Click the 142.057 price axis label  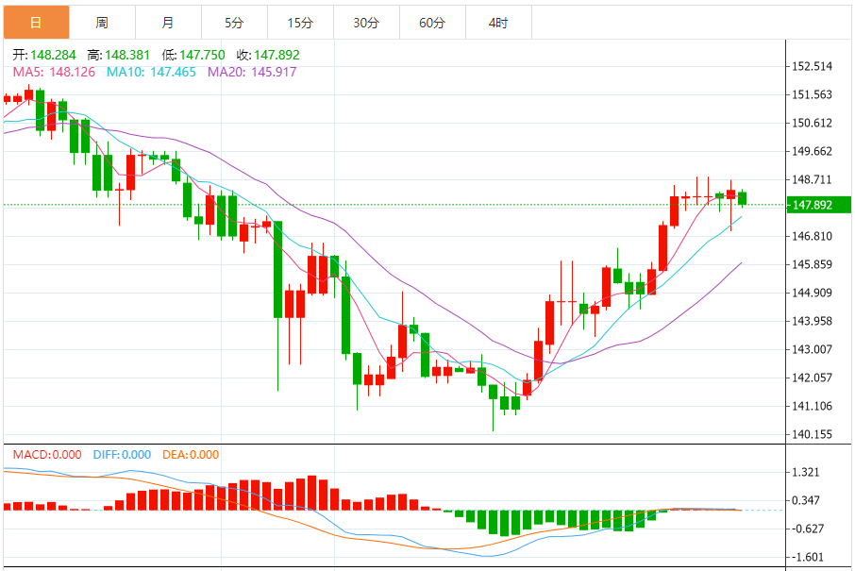click(x=812, y=378)
